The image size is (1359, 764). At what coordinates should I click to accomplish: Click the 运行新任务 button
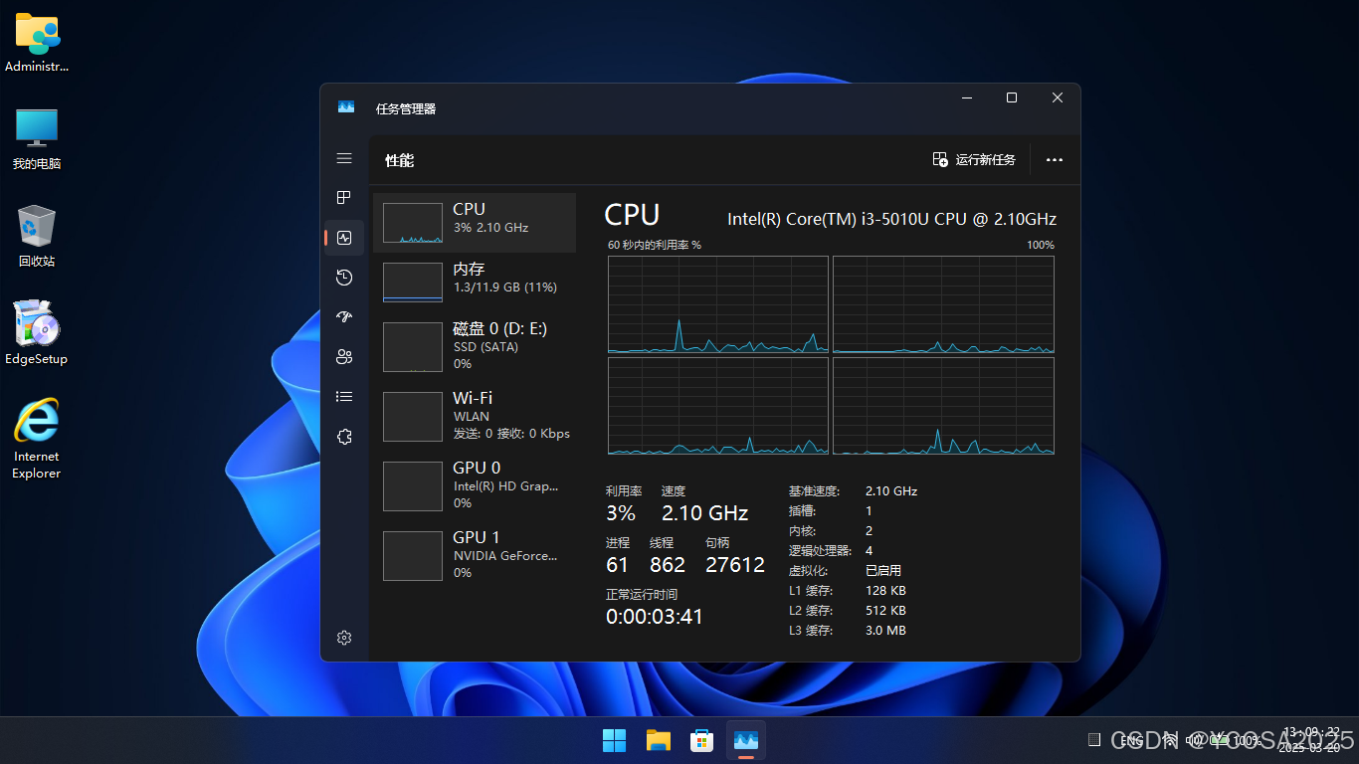(974, 159)
